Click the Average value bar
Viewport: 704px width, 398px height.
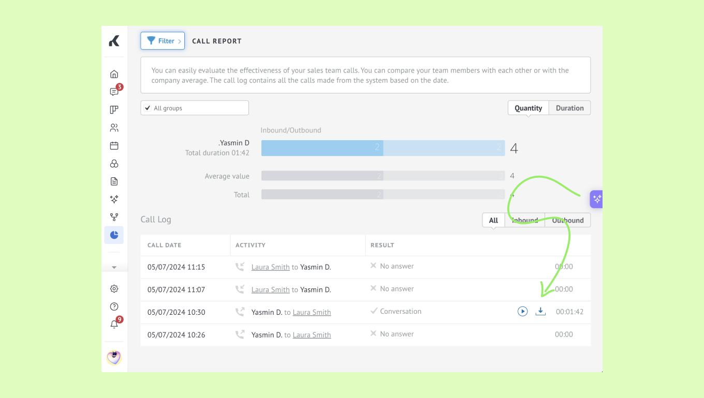pos(383,176)
